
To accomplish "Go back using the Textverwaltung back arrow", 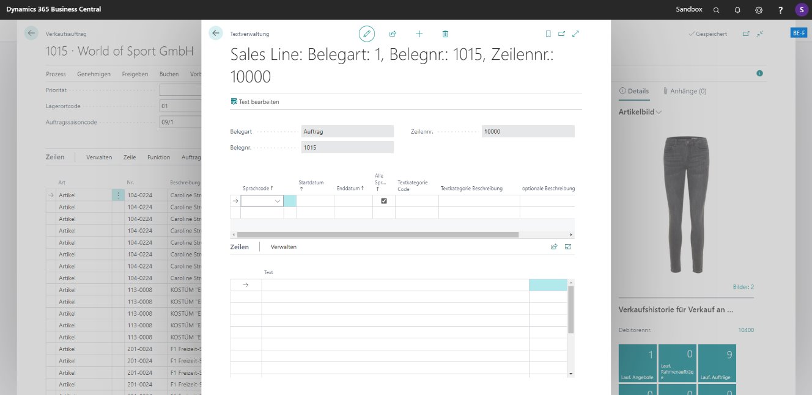I will [215, 34].
